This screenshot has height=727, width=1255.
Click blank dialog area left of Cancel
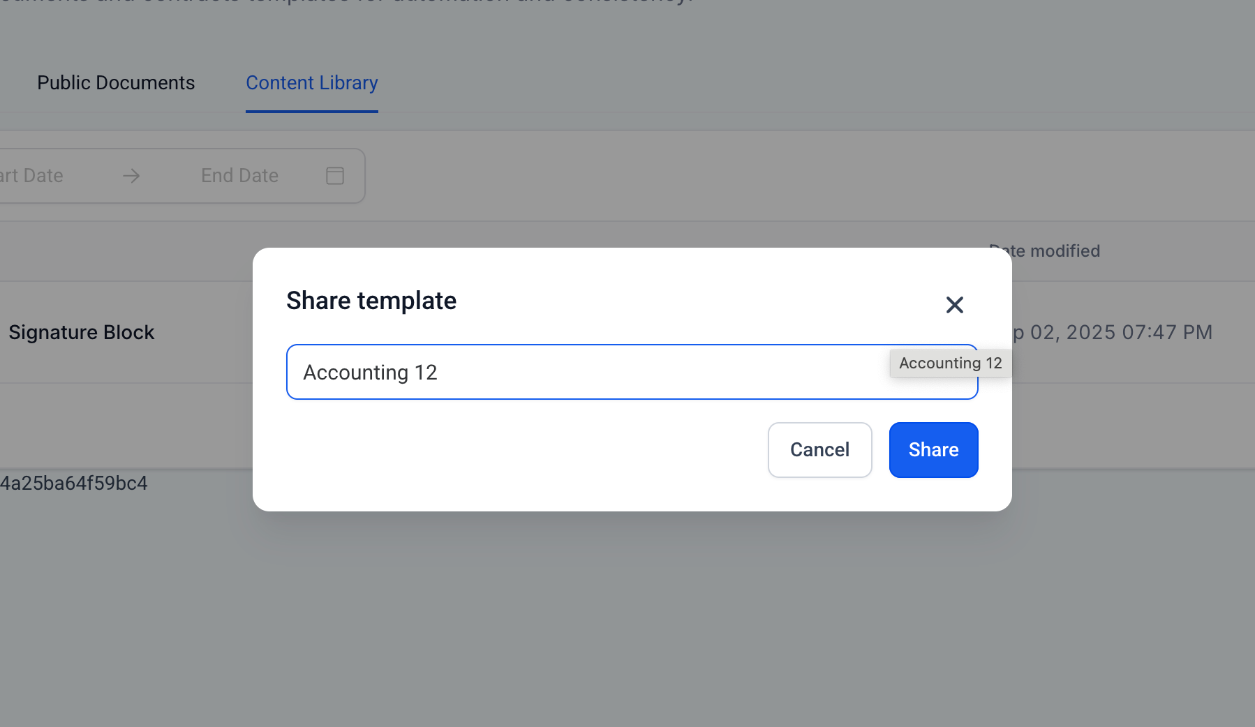pos(523,450)
